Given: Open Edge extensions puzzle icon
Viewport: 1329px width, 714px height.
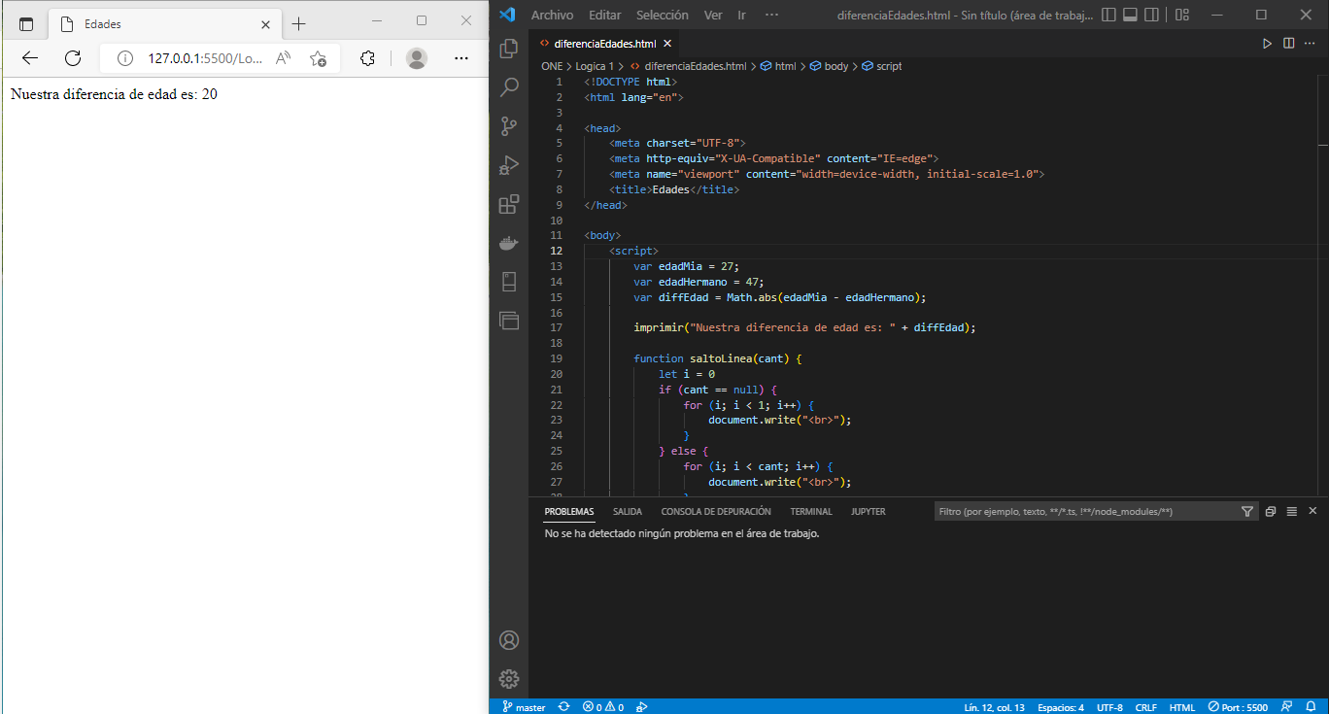Looking at the screenshot, I should (x=367, y=58).
